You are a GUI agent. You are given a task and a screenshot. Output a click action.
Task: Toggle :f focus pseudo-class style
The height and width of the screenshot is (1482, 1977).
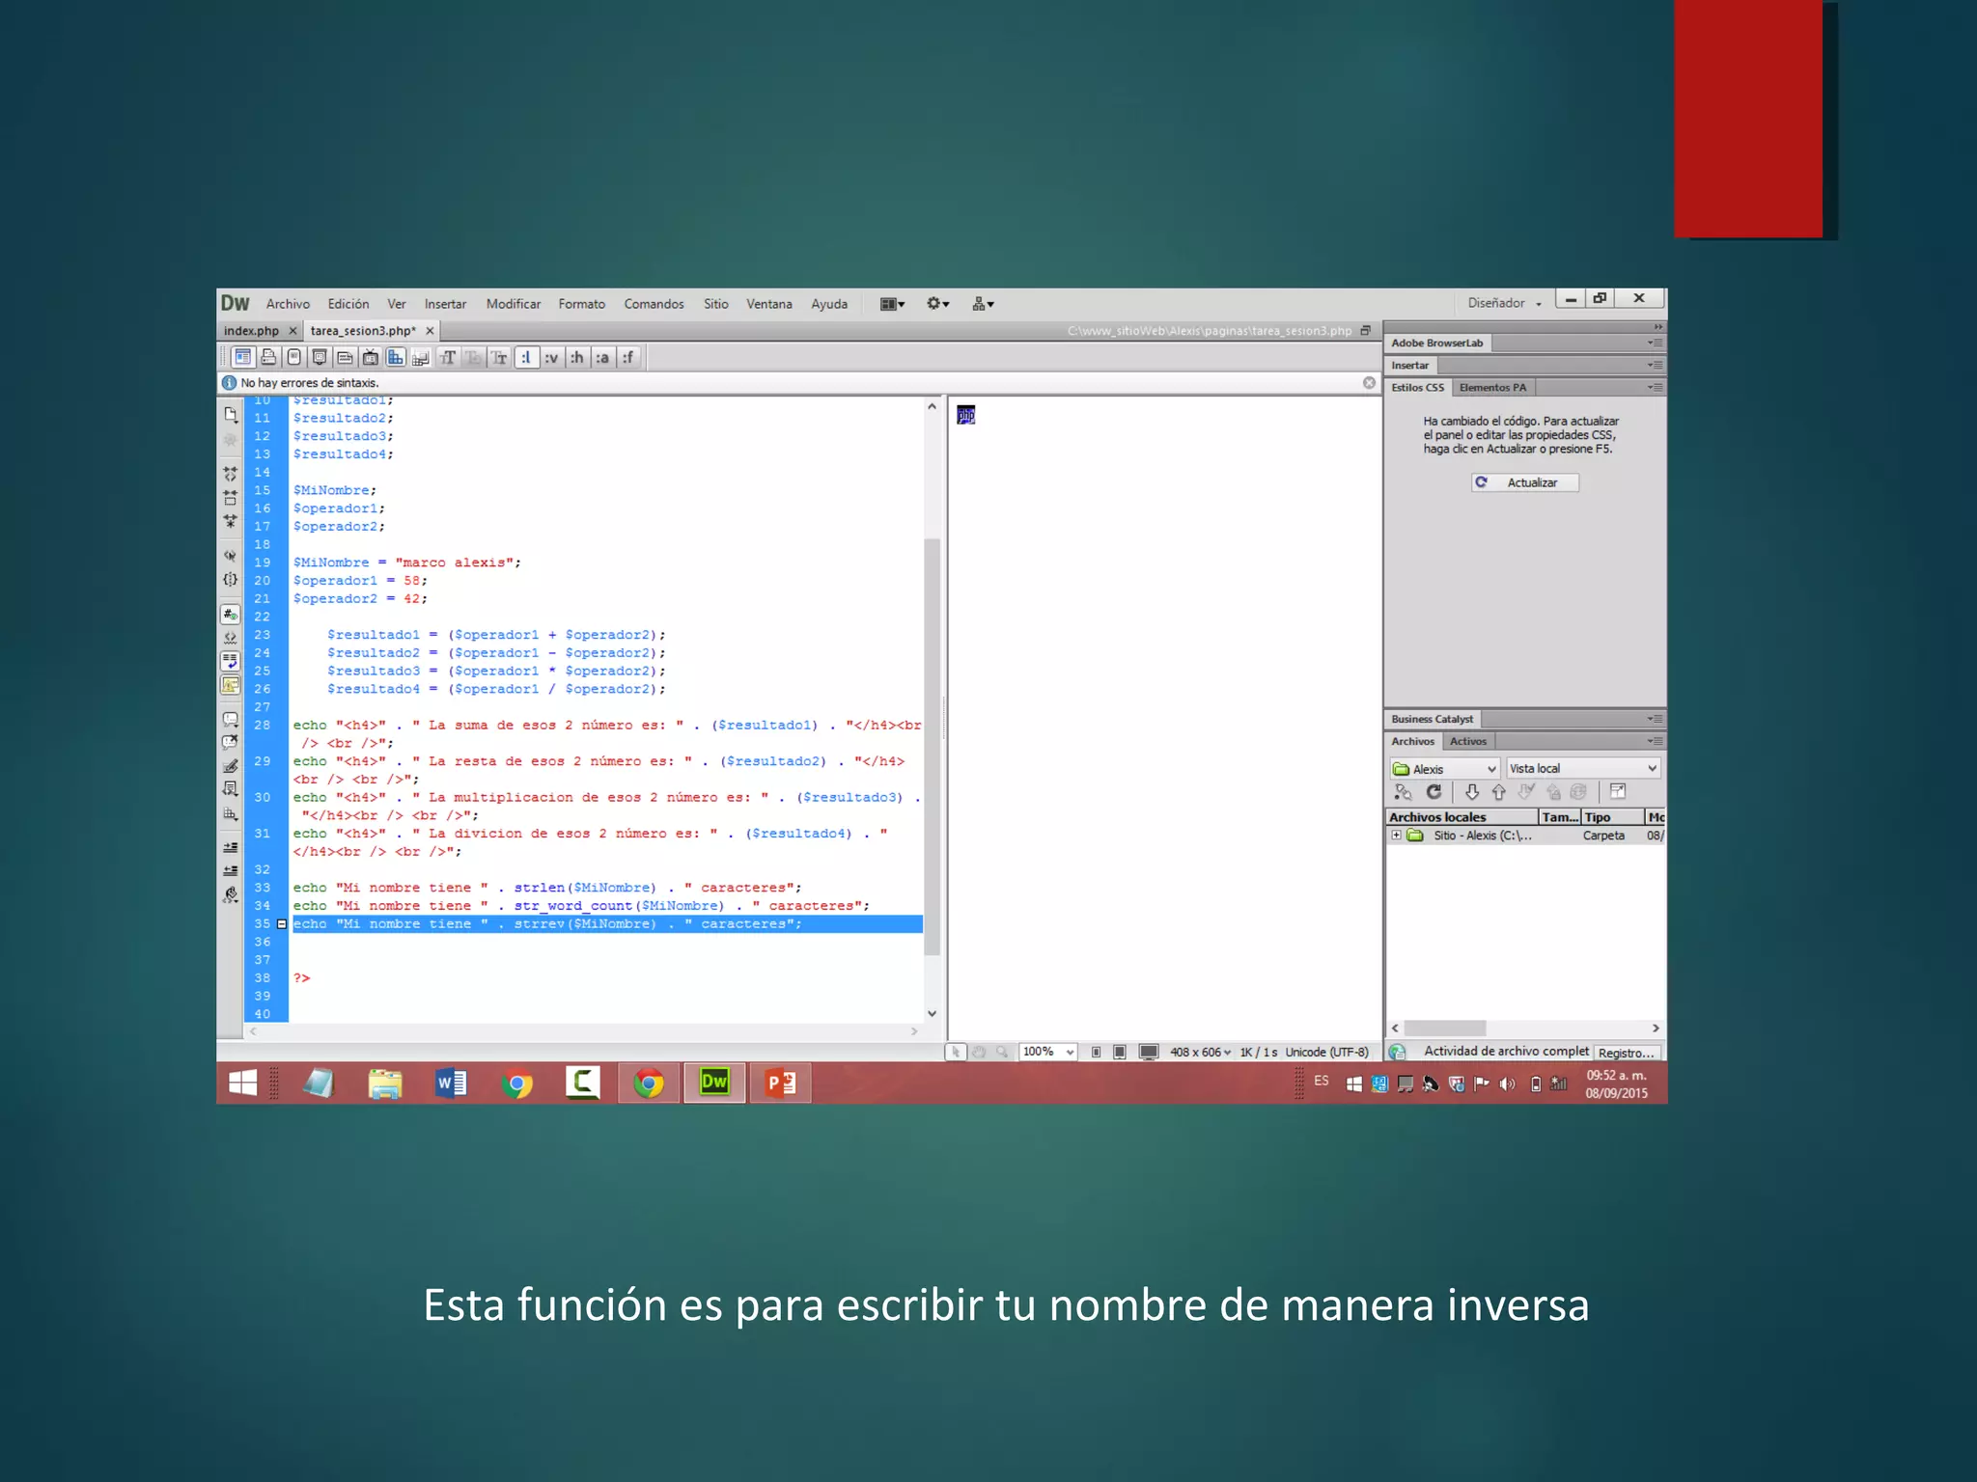[627, 358]
